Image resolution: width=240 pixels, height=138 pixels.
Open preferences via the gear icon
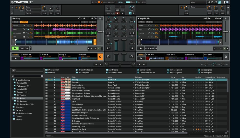(x=212, y=2)
